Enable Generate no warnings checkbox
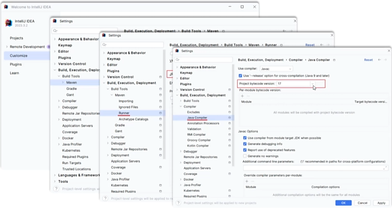Image resolution: width=392 pixels, height=208 pixels. pyautogui.click(x=245, y=156)
